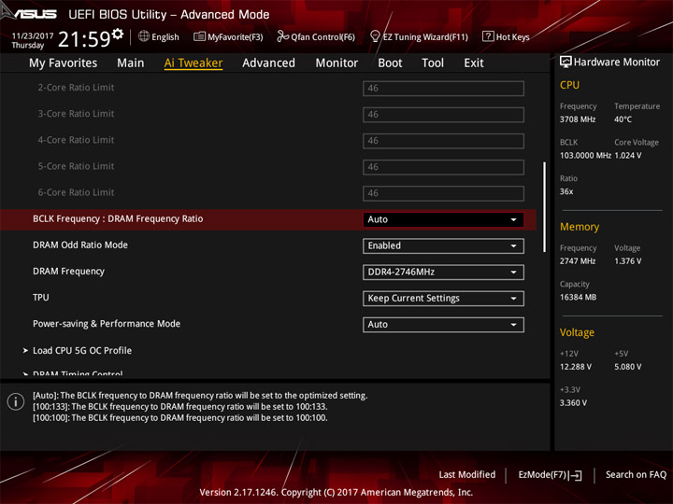Click the Hot Keys question mark icon
This screenshot has height=504, width=673.
[x=488, y=36]
